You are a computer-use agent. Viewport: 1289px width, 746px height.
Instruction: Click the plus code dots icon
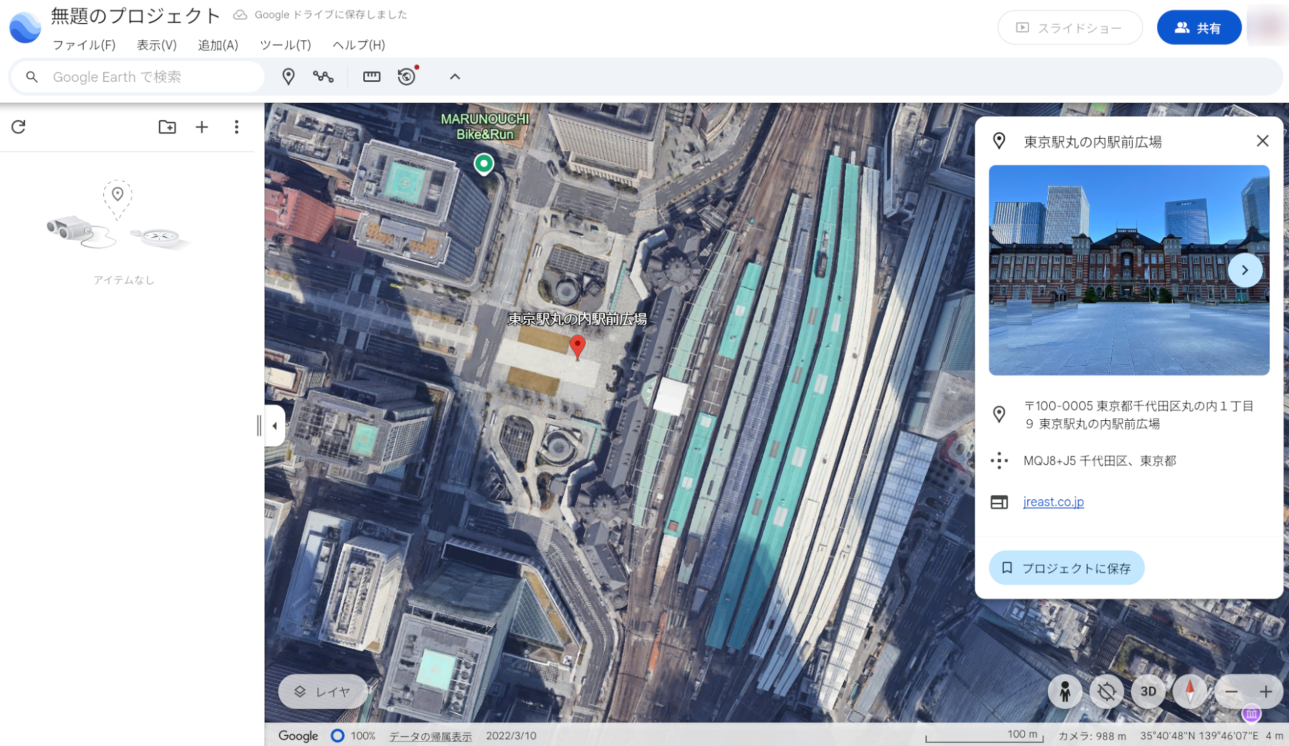coord(999,461)
